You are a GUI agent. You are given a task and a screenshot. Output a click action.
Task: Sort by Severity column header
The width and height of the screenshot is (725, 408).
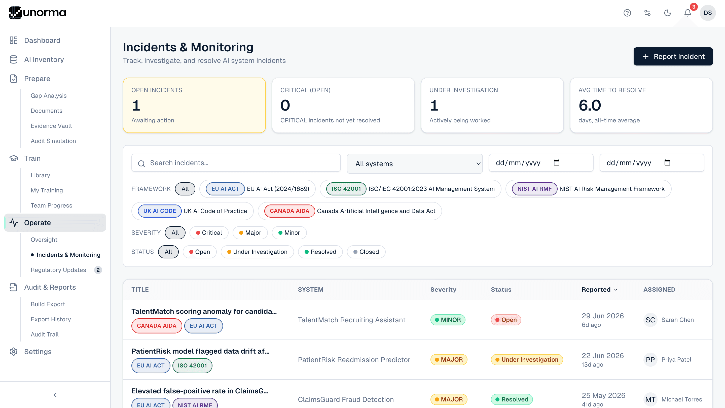point(443,289)
